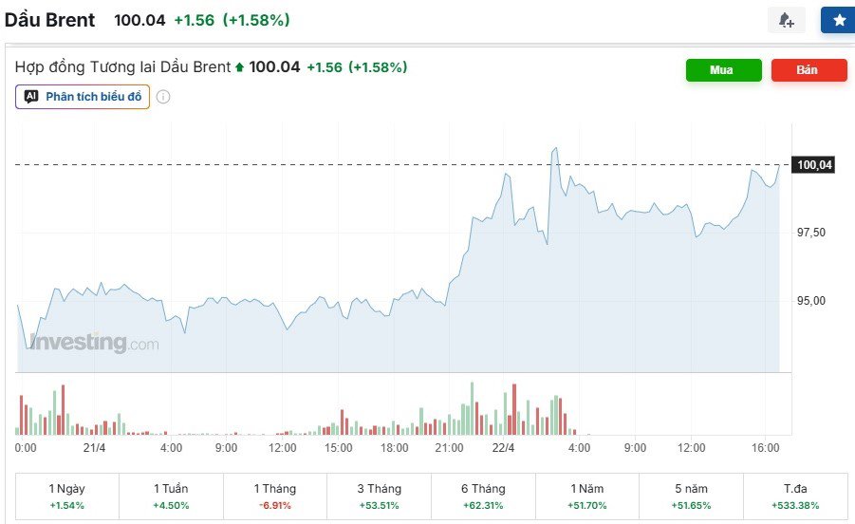Click the 22/4 date marker on the time axis
The width and height of the screenshot is (855, 524).
pos(503,447)
